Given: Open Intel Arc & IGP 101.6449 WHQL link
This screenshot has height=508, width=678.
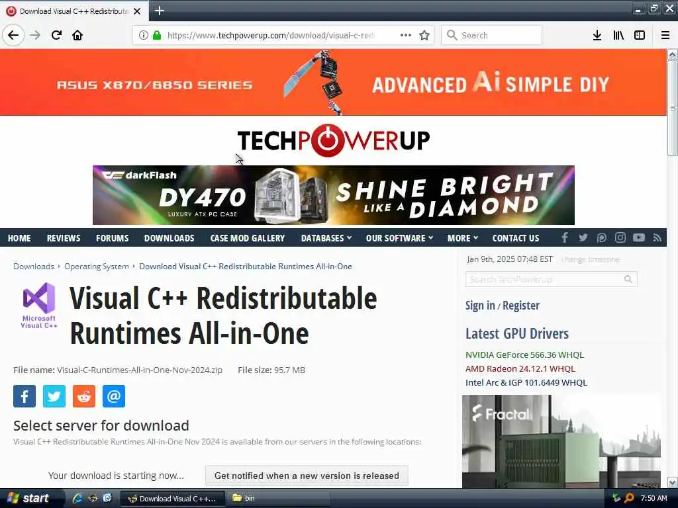Looking at the screenshot, I should point(526,382).
